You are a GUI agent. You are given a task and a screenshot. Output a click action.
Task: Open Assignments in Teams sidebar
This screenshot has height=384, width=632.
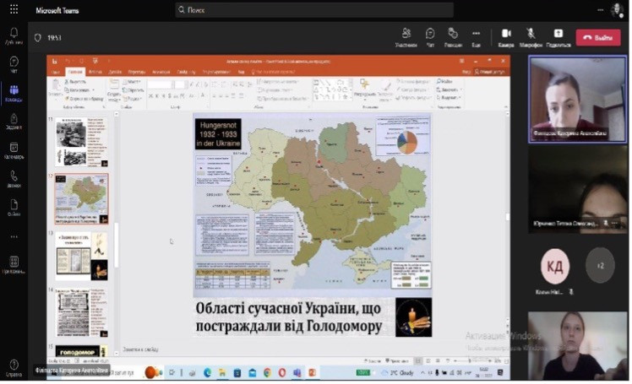(14, 122)
